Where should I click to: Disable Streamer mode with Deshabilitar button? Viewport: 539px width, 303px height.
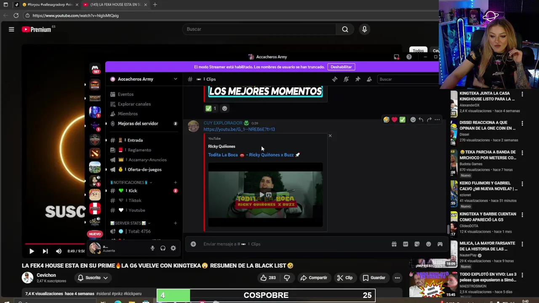(341, 67)
